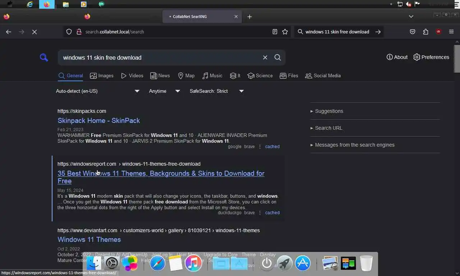Viewport: 460px width, 276px height.
Task: Open SearXNG Preferences
Action: point(431,57)
